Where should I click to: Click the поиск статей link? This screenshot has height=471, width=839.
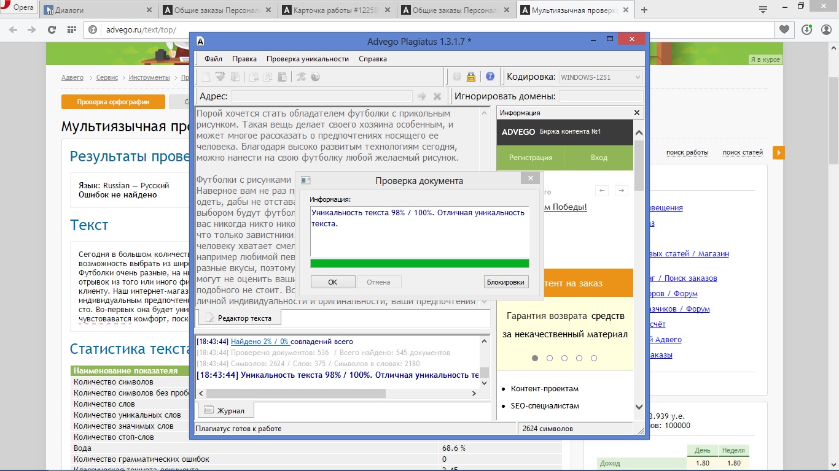(x=743, y=152)
